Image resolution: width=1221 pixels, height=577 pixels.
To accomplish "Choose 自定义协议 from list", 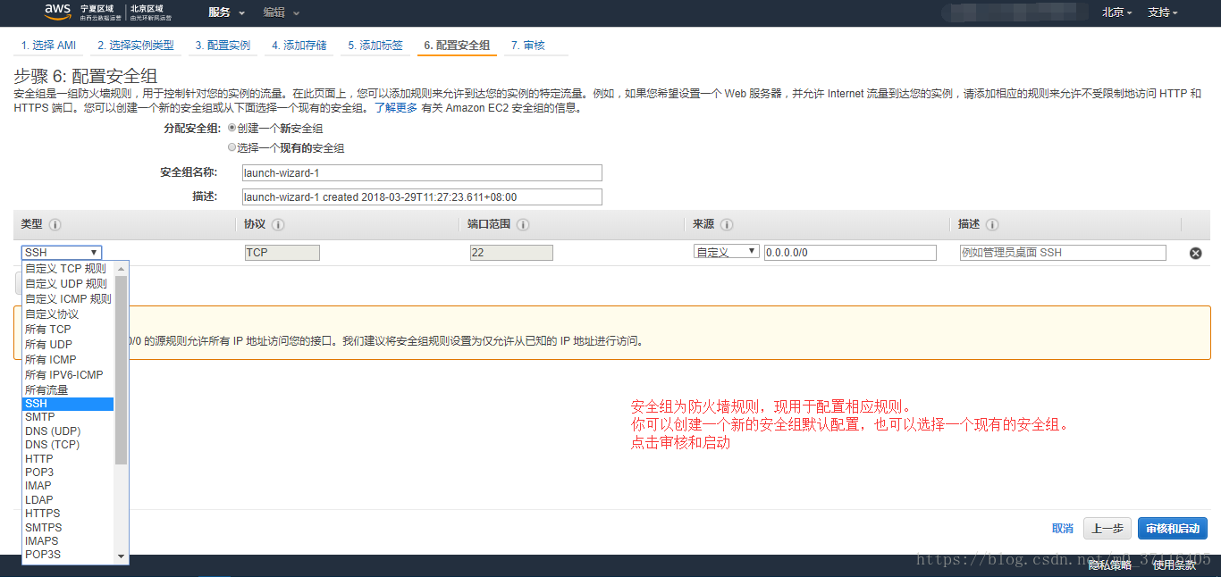I will [x=69, y=314].
